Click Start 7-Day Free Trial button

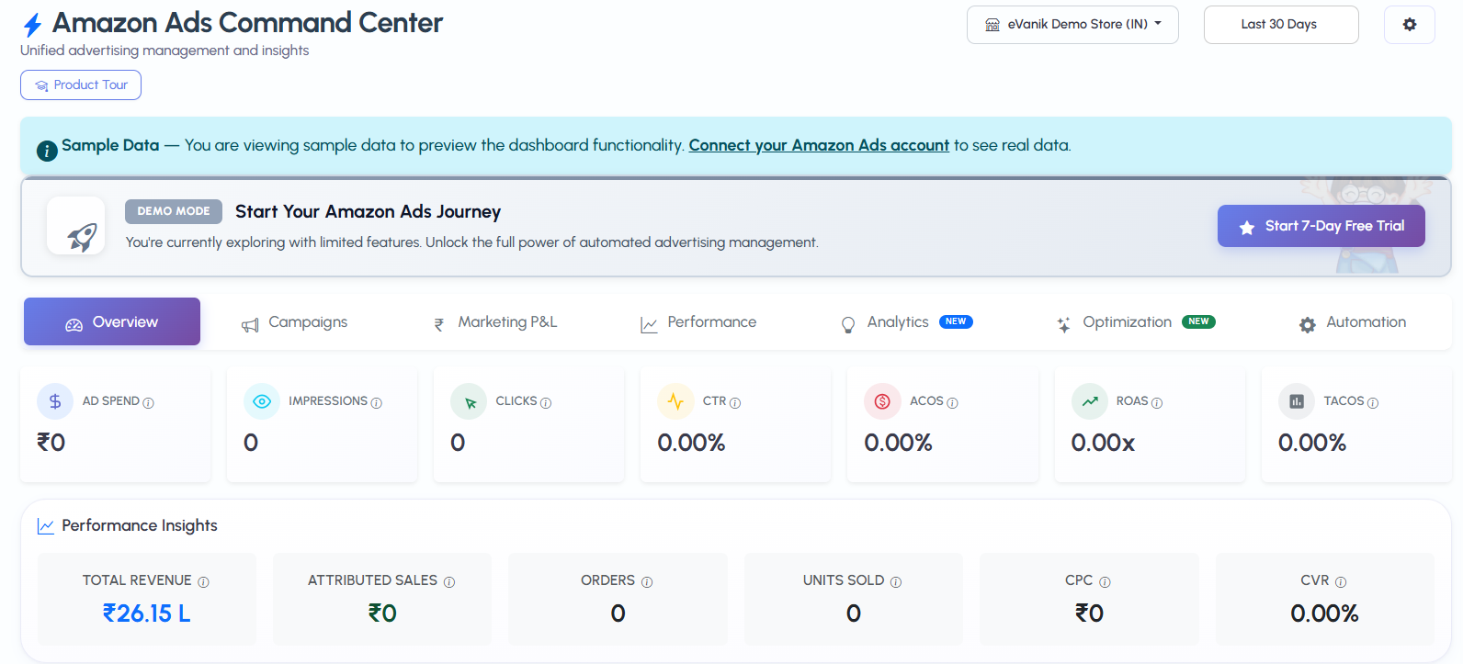tap(1321, 226)
